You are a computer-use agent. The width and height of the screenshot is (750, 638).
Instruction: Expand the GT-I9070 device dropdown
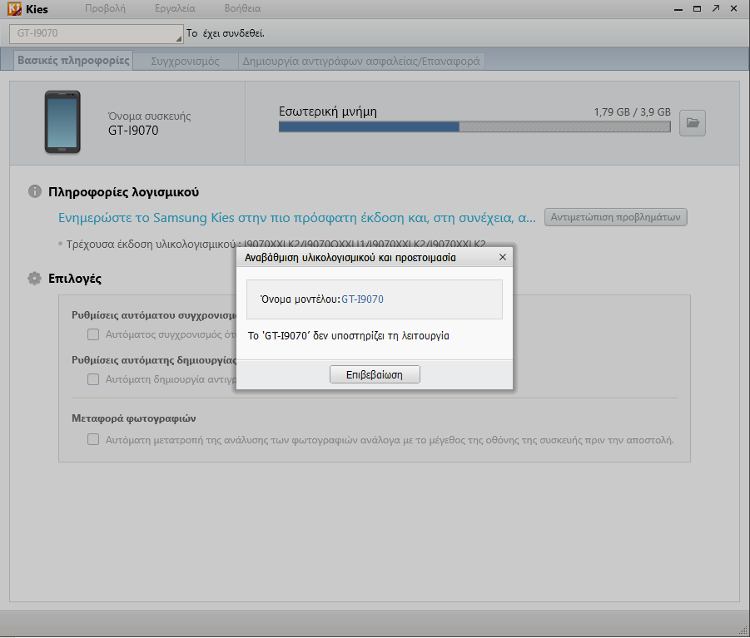tap(96, 33)
